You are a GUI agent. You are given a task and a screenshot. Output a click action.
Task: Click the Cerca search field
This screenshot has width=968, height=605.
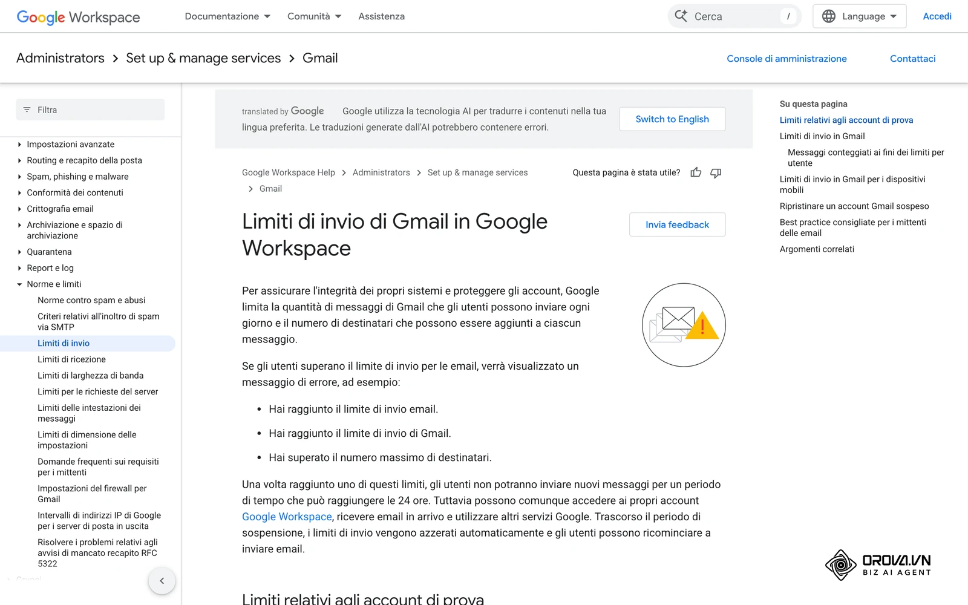click(x=734, y=16)
